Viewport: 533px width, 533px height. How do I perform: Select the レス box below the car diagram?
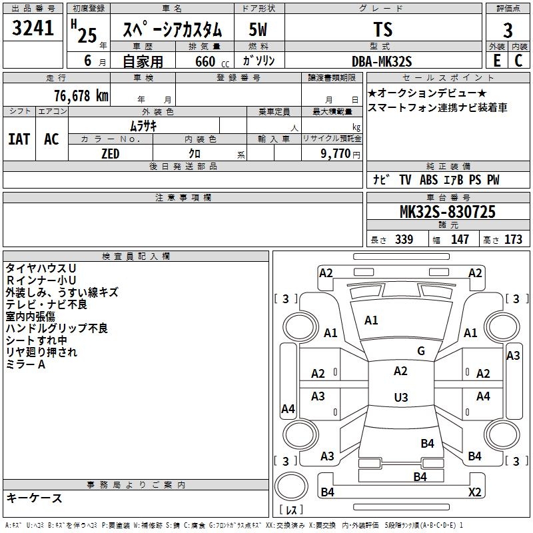[291, 510]
